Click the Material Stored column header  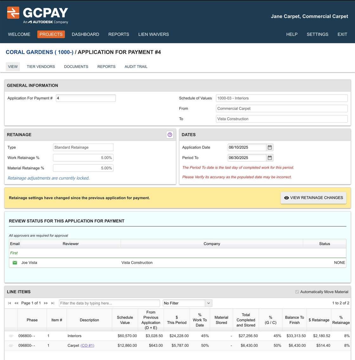point(221,320)
